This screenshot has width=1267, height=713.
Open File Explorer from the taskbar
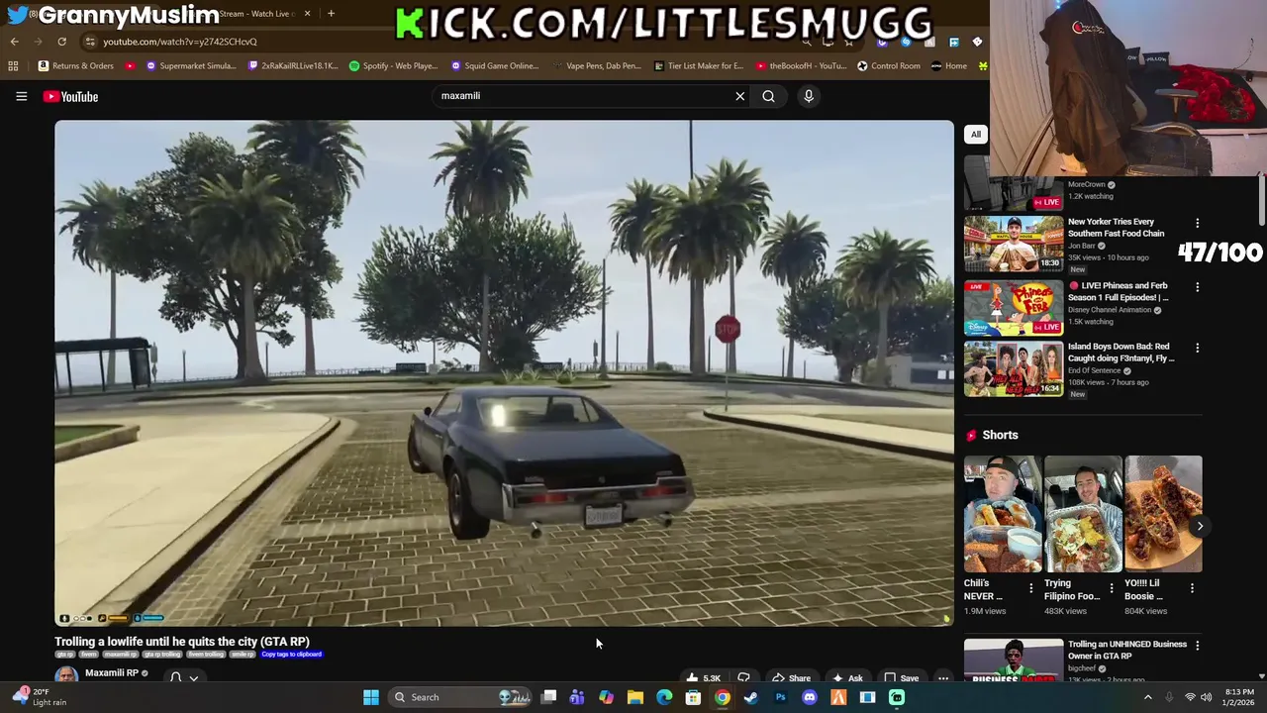[635, 697]
